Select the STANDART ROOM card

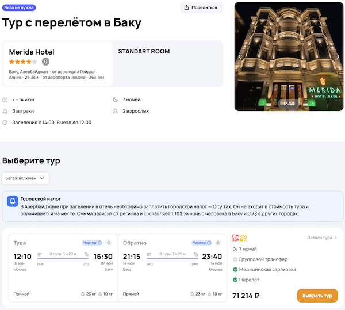pos(167,63)
